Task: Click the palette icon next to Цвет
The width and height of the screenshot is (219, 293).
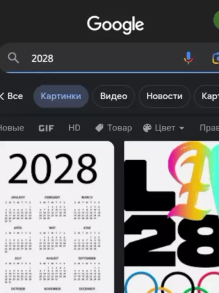Action: click(x=147, y=128)
